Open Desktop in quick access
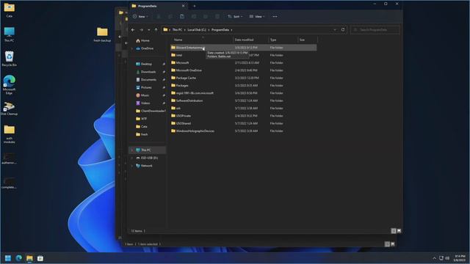Screen dimensions: 470x264 pos(146,64)
